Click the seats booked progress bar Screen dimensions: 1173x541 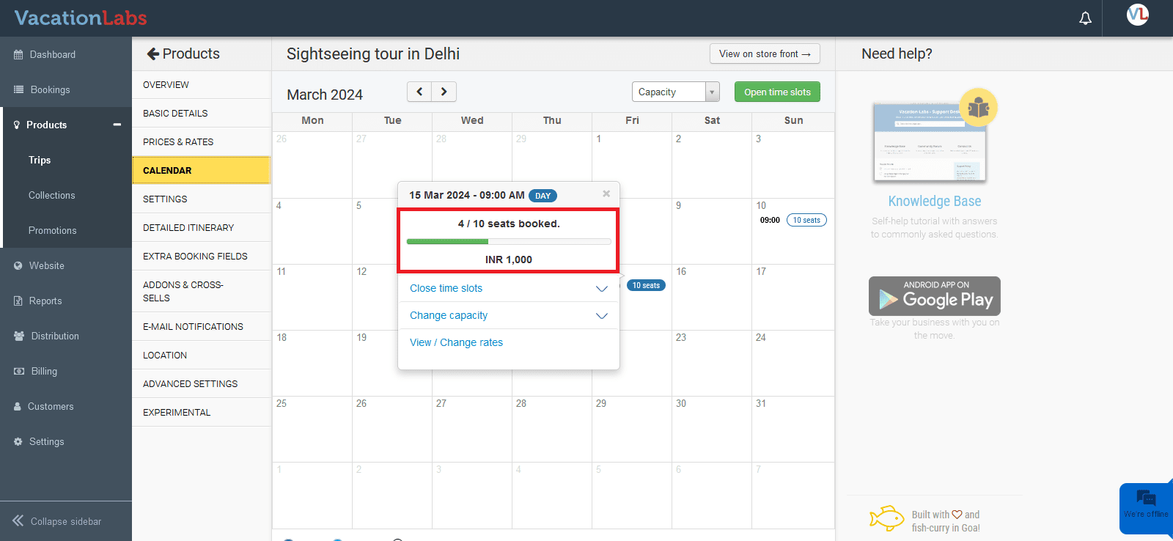click(x=508, y=241)
